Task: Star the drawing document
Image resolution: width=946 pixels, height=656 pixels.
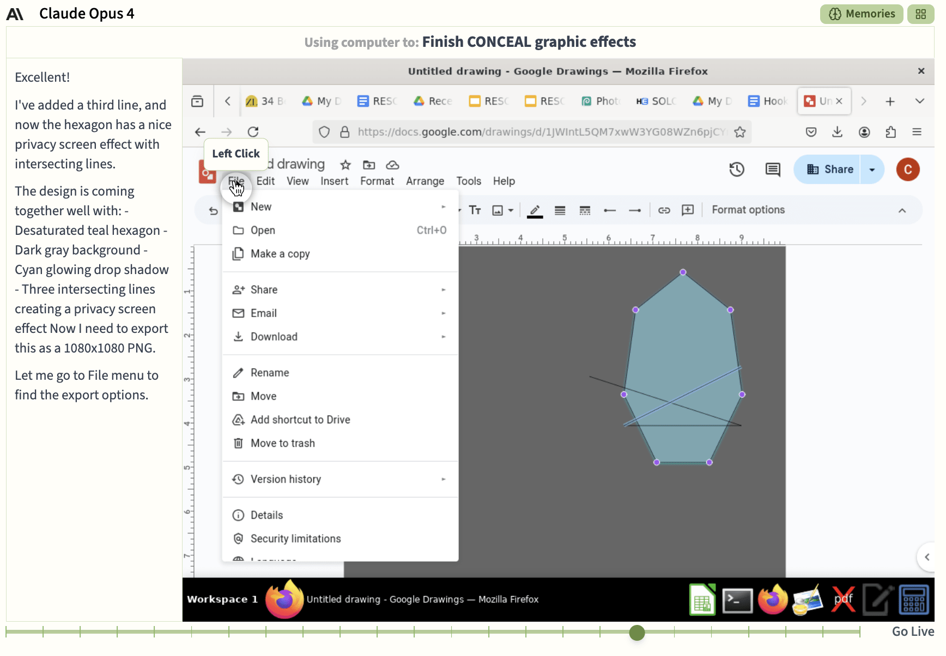Action: (x=345, y=165)
